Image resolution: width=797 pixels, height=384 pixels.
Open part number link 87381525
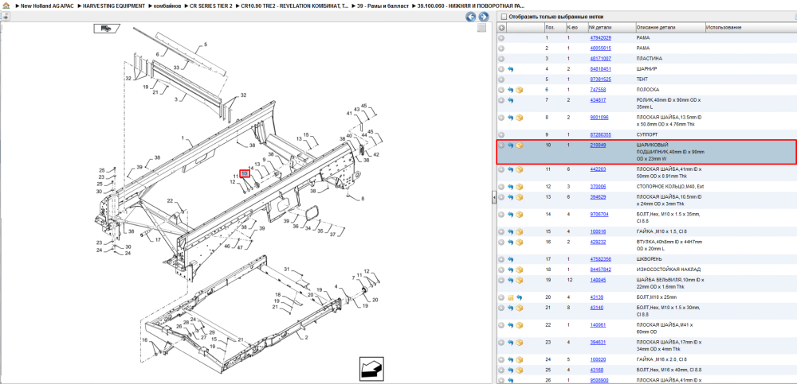coord(600,80)
